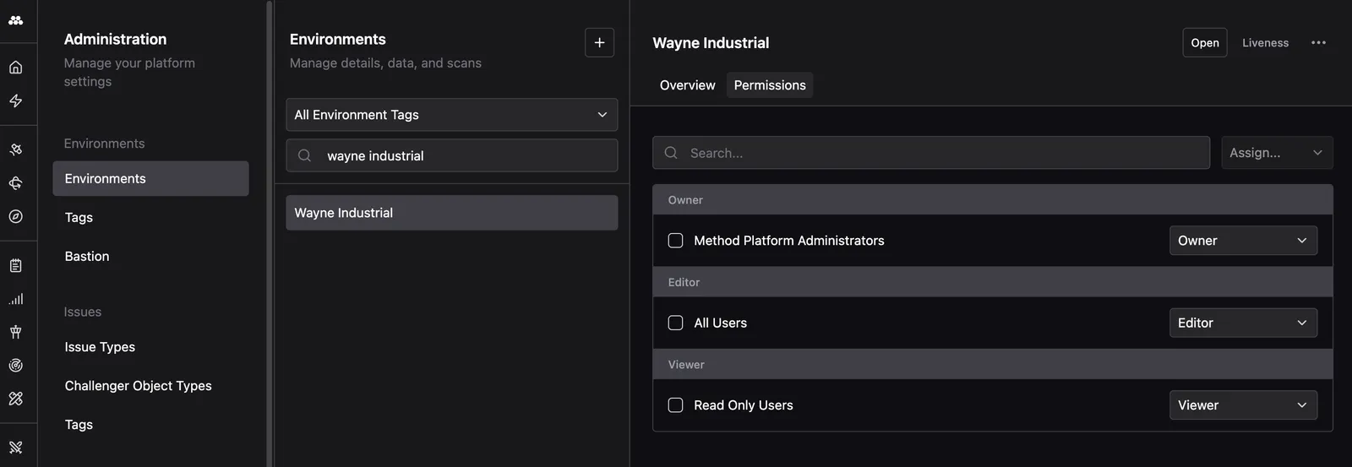Click the Editor group header
Screen dimensions: 1352x467
[x=993, y=282]
